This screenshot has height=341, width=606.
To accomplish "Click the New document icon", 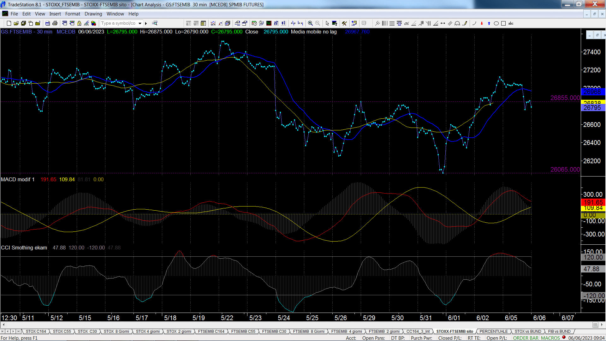I will (9, 23).
